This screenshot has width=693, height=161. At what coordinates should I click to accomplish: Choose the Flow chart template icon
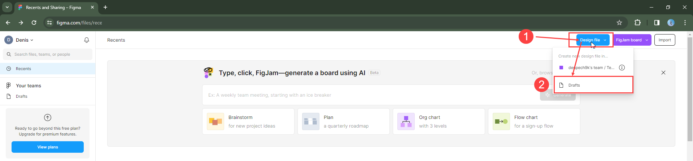coord(501,121)
